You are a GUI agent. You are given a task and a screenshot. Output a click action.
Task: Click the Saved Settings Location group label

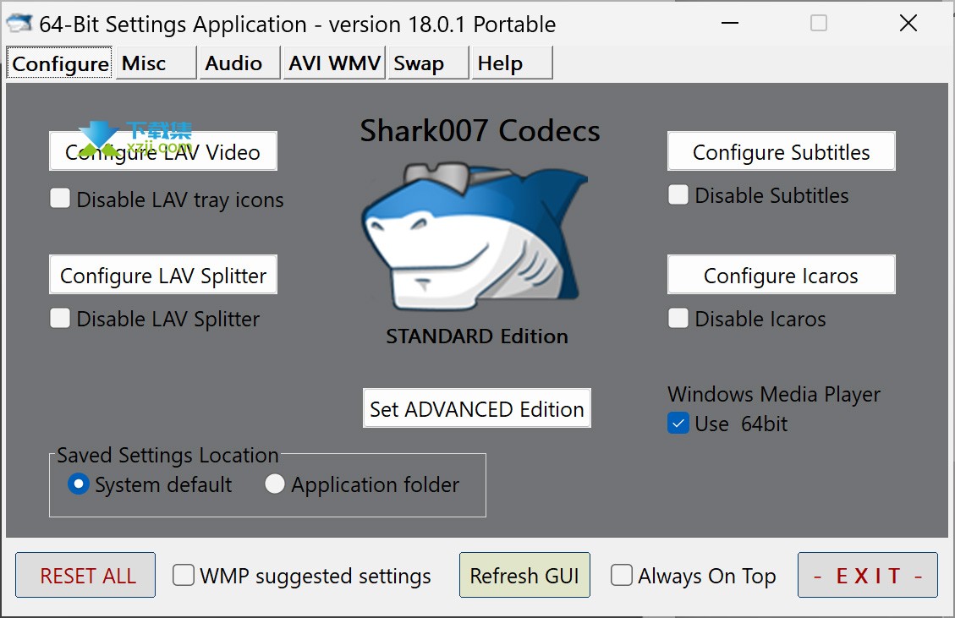[167, 455]
